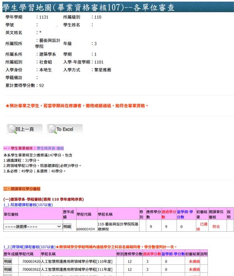
Task: Click program code 700003922
Action: coord(31,270)
